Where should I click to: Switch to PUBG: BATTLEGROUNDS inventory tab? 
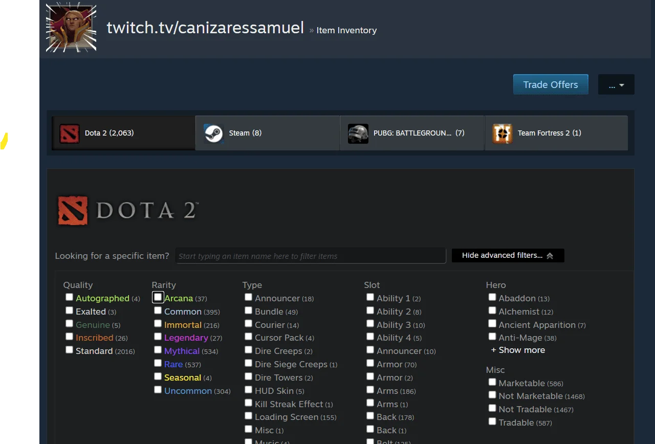412,133
